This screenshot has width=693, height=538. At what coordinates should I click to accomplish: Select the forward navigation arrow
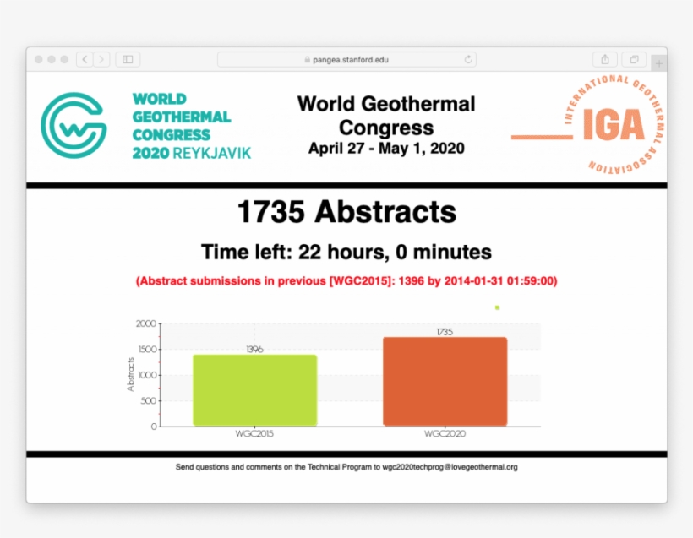click(x=100, y=59)
